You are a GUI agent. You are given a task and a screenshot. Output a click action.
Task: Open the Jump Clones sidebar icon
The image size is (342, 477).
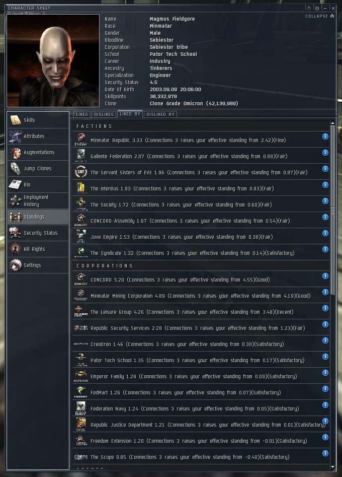tap(15, 169)
